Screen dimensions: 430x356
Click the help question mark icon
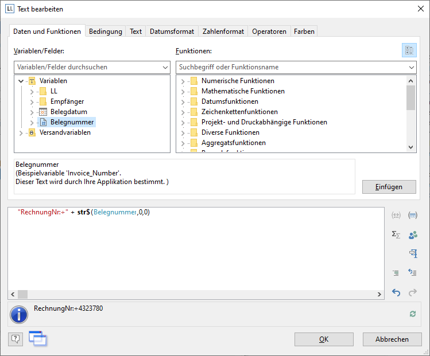click(16, 339)
